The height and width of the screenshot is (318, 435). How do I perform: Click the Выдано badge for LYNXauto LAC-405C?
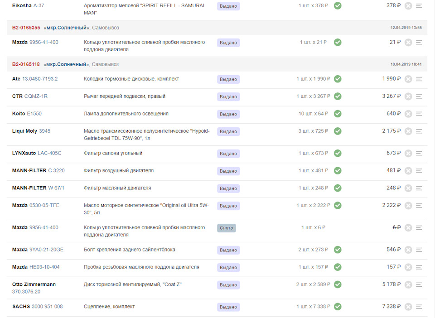coord(228,154)
